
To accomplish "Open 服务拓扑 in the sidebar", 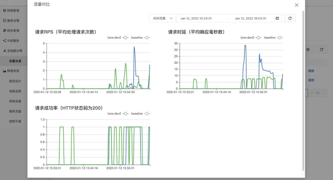I will point(15,81).
